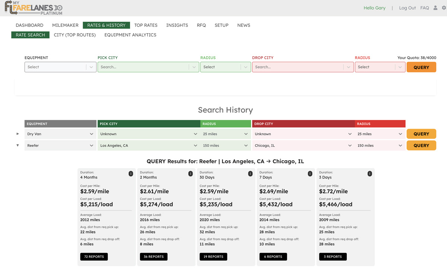Click info icon on 4 Months card
Viewport: 447px width, 278px height.
(131, 174)
